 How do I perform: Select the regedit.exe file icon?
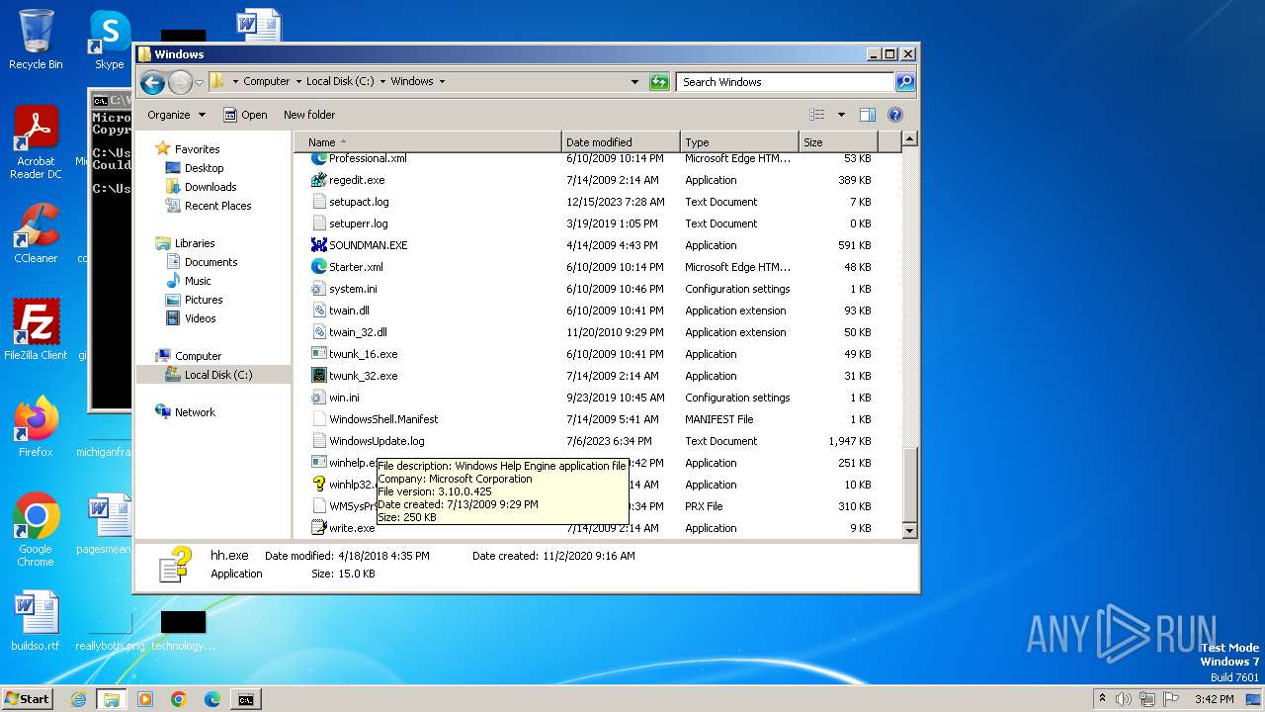pos(318,180)
